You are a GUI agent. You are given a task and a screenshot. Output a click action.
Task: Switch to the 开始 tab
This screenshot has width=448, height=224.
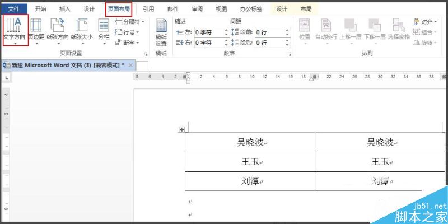[40, 9]
